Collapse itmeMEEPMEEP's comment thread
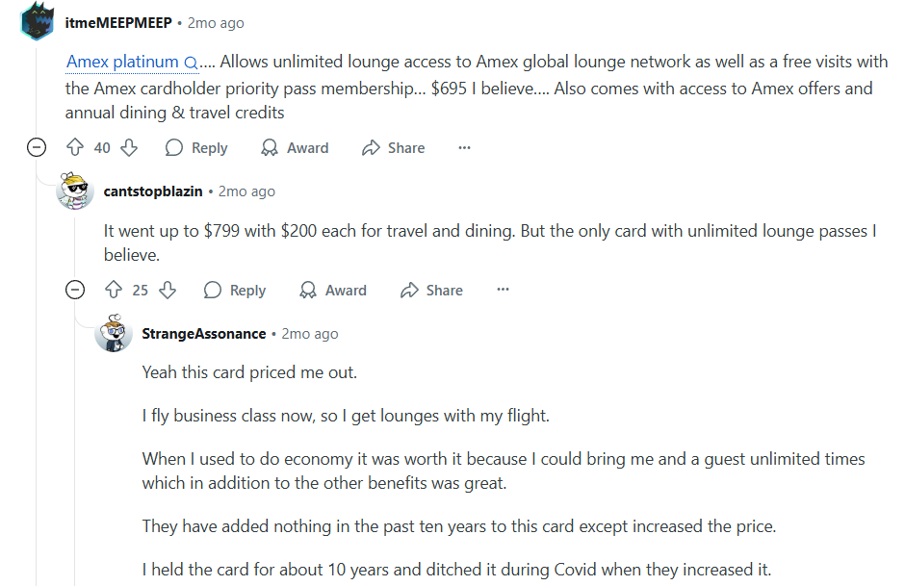This screenshot has width=905, height=586. click(37, 147)
